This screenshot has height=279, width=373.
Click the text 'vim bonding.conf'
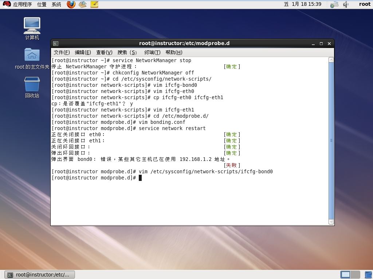(x=162, y=122)
